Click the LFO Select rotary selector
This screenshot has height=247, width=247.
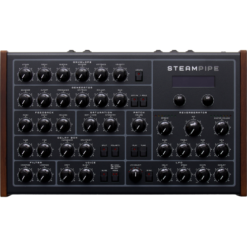coord(135,175)
